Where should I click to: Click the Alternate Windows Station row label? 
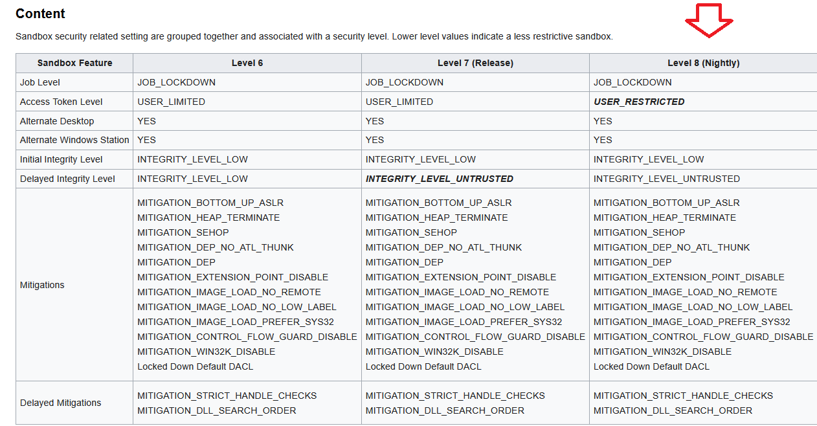(x=74, y=140)
